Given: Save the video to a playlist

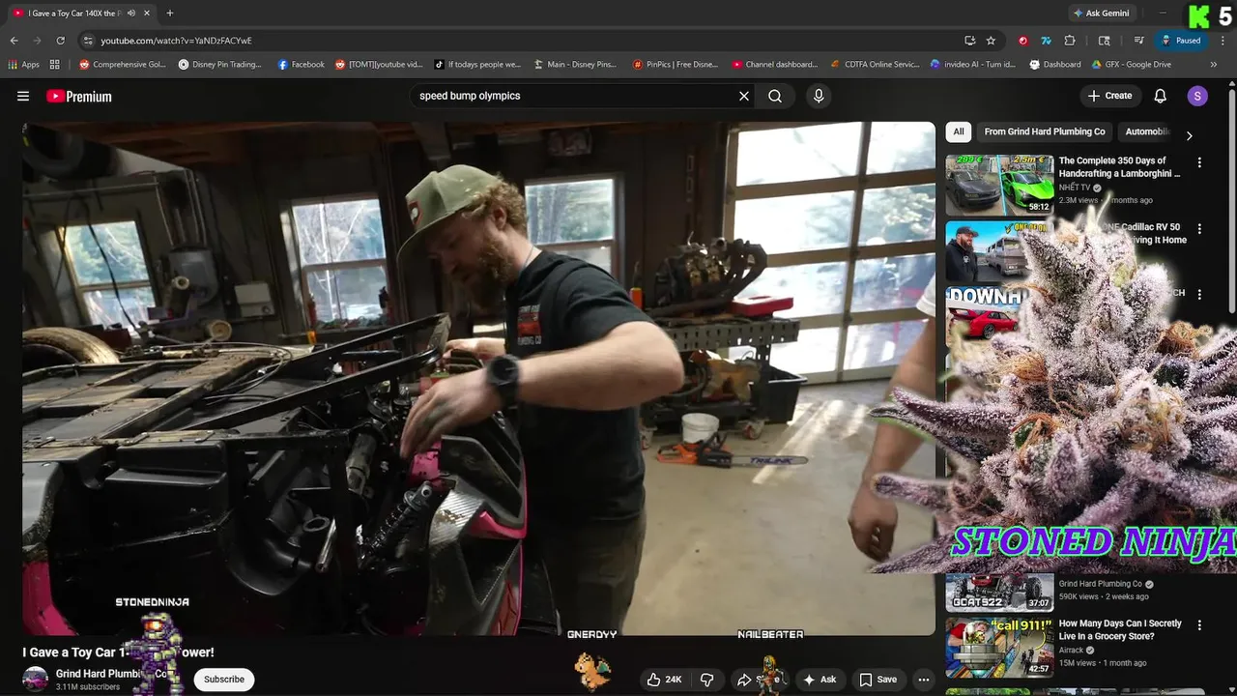Looking at the screenshot, I should (878, 680).
